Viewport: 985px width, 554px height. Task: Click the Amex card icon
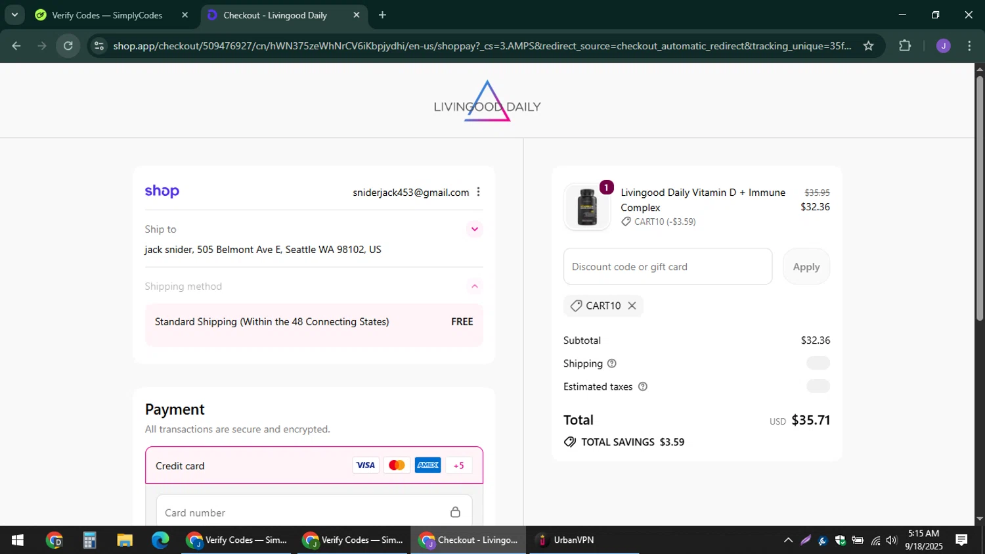[x=428, y=465]
